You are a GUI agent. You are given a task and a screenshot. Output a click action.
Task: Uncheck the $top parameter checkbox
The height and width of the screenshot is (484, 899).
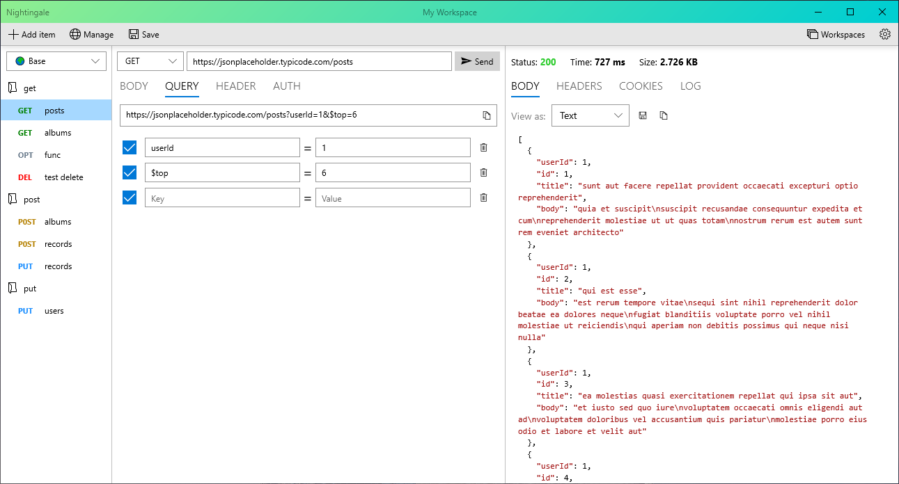point(130,172)
